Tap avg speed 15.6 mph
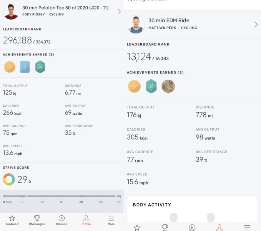This screenshot has width=261, height=231. point(138,182)
